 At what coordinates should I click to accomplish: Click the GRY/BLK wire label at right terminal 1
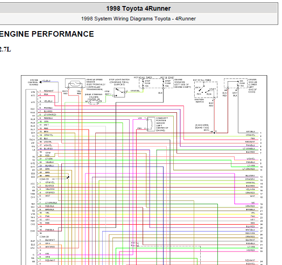pyautogui.click(x=250, y=132)
